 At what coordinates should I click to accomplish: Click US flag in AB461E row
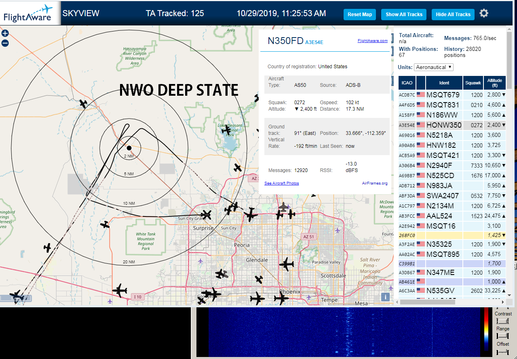coord(421,281)
